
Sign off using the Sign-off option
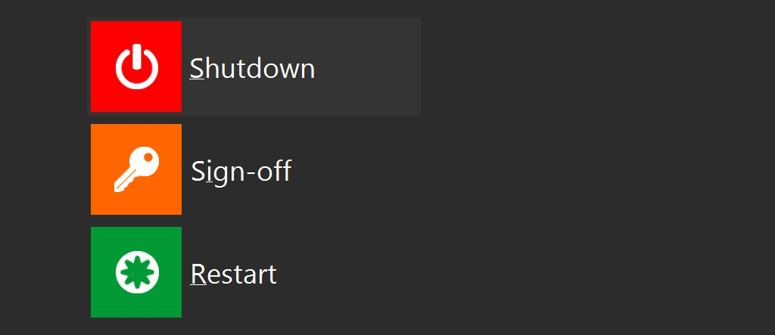click(x=254, y=169)
